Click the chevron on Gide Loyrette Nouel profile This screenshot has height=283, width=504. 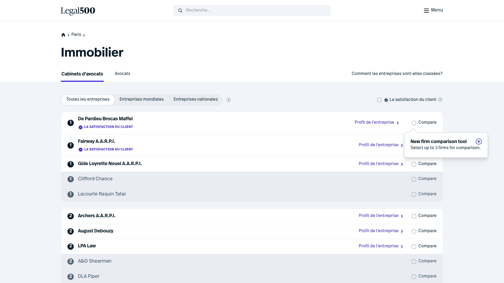pos(402,164)
